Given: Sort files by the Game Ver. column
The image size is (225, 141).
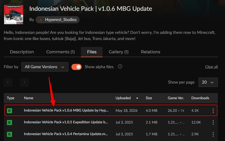Looking at the screenshot, I should pos(176,98).
